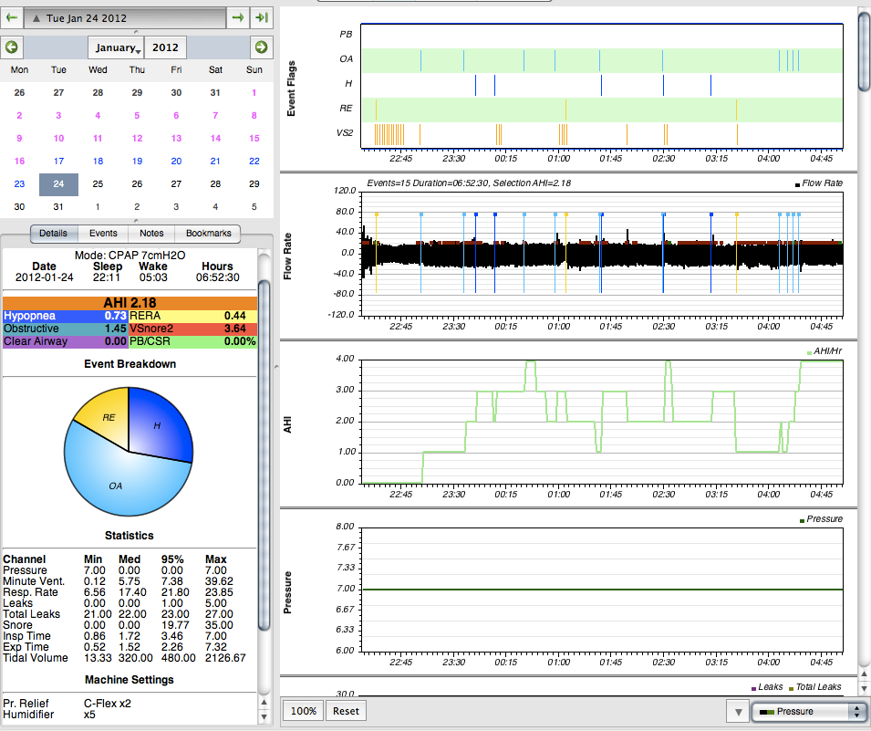Viewport: 871px width, 731px height.
Task: Open the Notes tab
Action: click(x=151, y=234)
